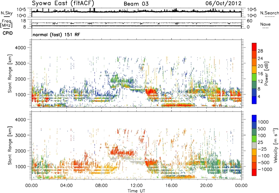Click the "Syowa East (fitACF)" title
This screenshot has width=279, height=193.
(63, 3)
